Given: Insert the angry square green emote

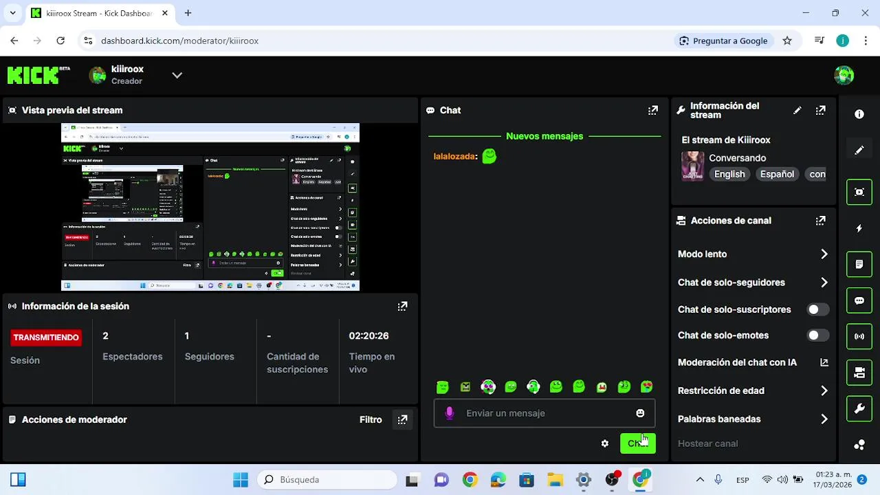Looking at the screenshot, I should (465, 387).
